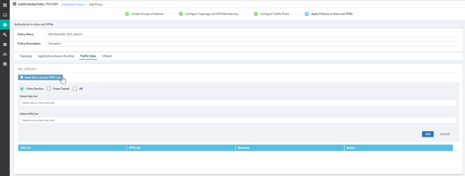Click the Create Groups of Interest step label
The width and height of the screenshot is (465, 176).
point(148,14)
